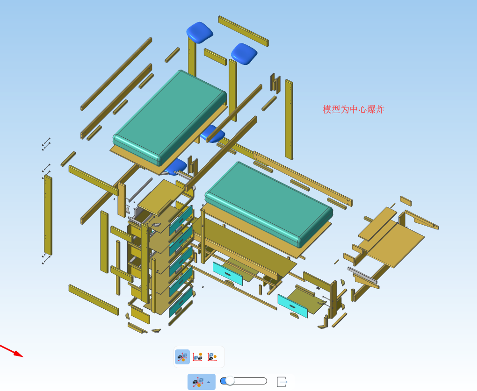Select the short beam at the top center
The width and height of the screenshot is (477, 391).
click(x=243, y=31)
